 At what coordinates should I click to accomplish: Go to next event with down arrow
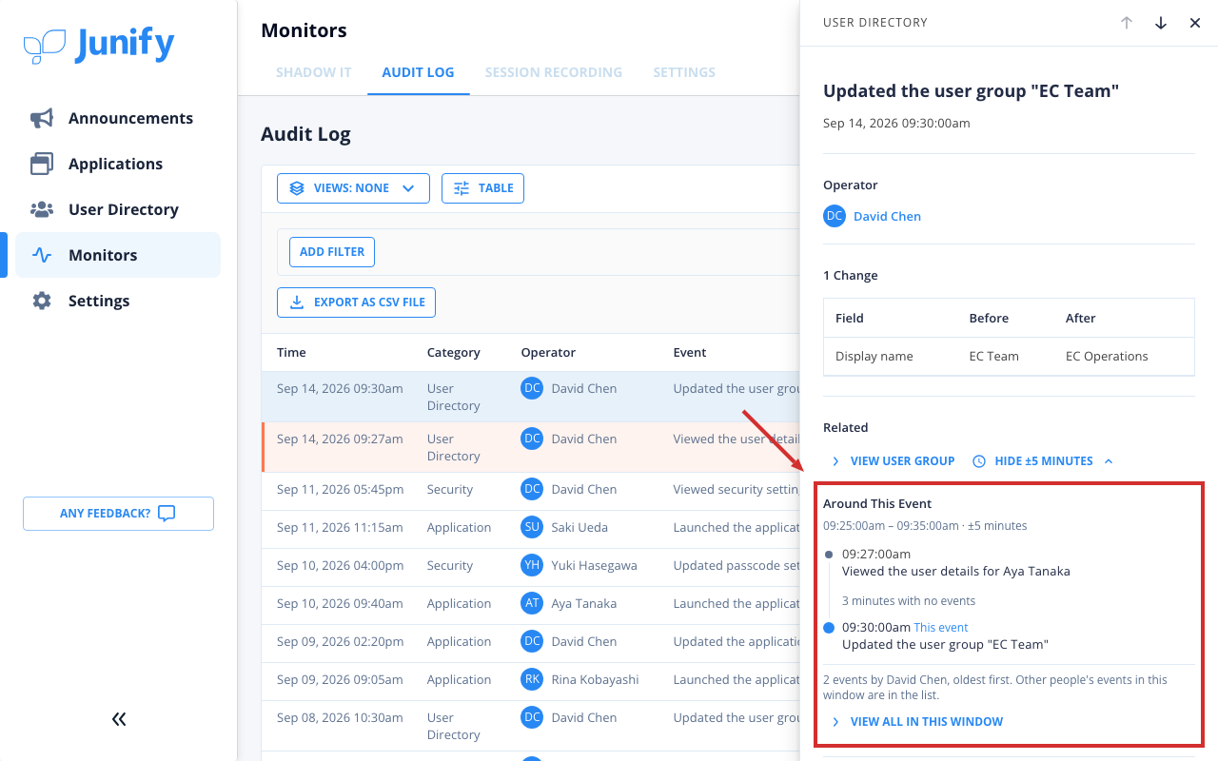pos(1161,23)
